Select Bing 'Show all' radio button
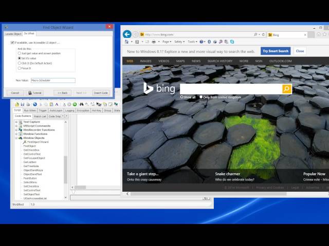Image resolution: width=329 pixels, height=246 pixels. pyautogui.click(x=181, y=97)
